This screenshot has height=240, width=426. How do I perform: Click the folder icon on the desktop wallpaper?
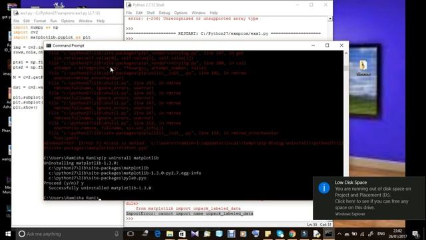(x=363, y=67)
